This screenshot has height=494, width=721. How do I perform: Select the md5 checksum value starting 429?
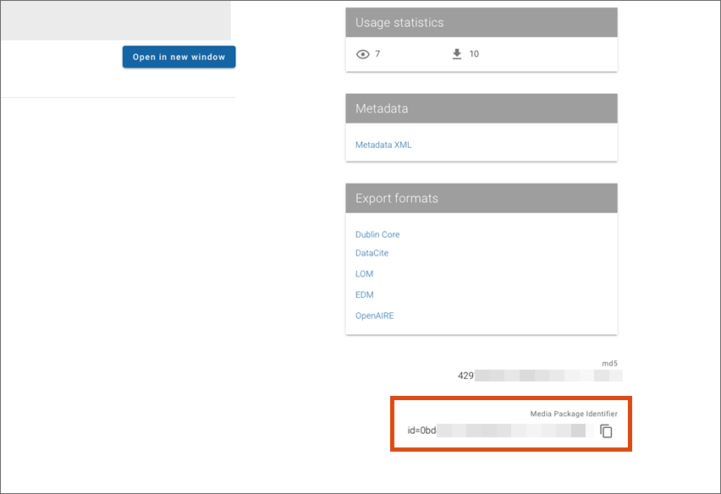[x=540, y=375]
